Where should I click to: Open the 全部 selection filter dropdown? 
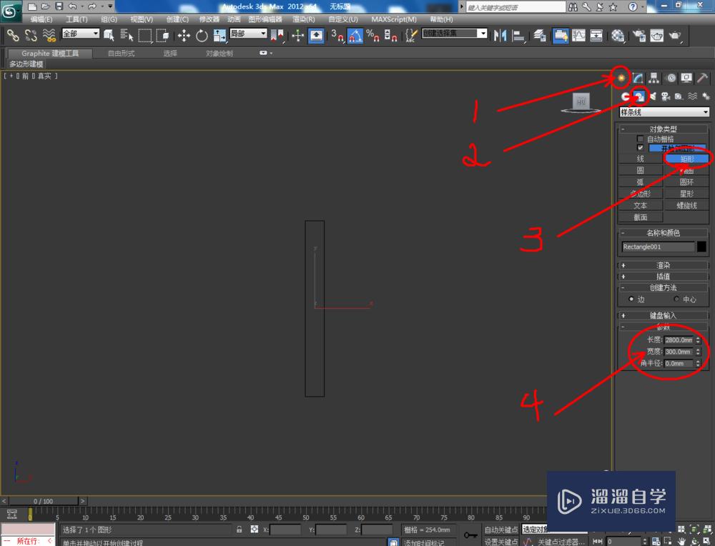(81, 34)
